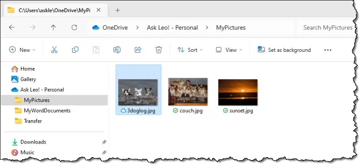Open the View layout dropdown
The width and height of the screenshot is (364, 168).
pyautogui.click(x=229, y=50)
